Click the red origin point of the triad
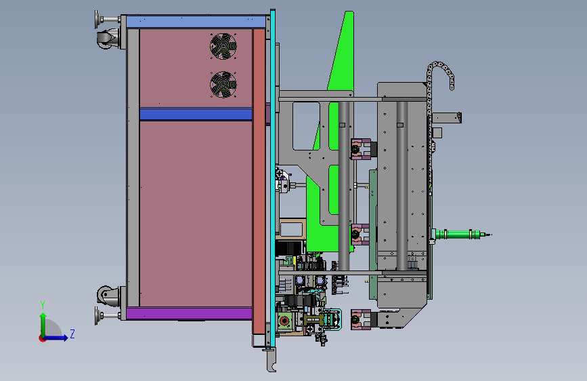The height and width of the screenshot is (381, 587). tap(42, 338)
